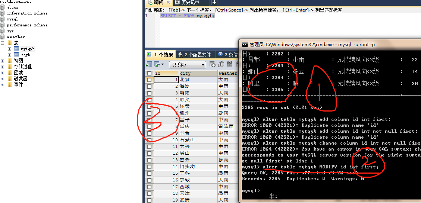This screenshot has height=203, width=421.
Task: Click the weather column header
Action: pos(228,73)
